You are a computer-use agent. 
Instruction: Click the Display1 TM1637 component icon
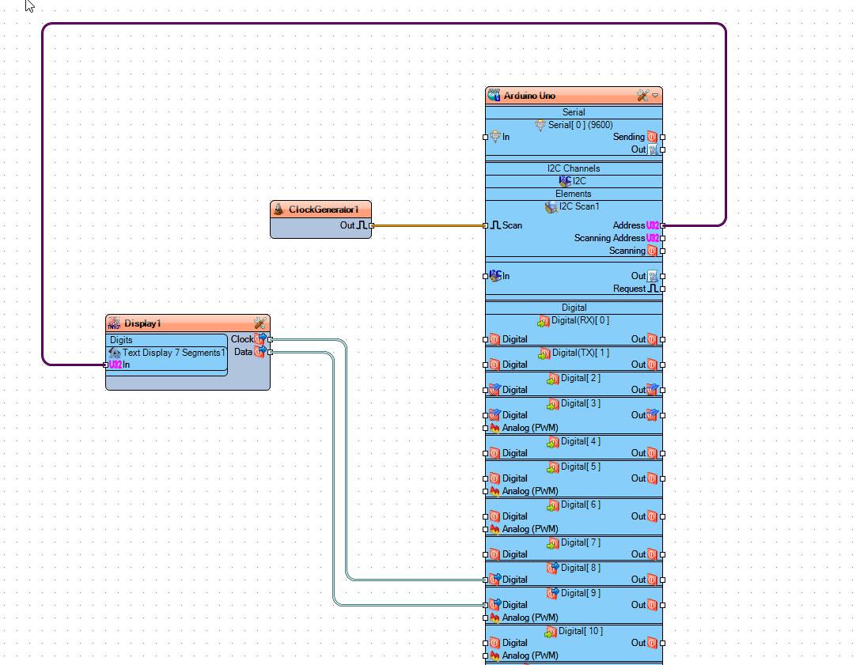point(114,323)
